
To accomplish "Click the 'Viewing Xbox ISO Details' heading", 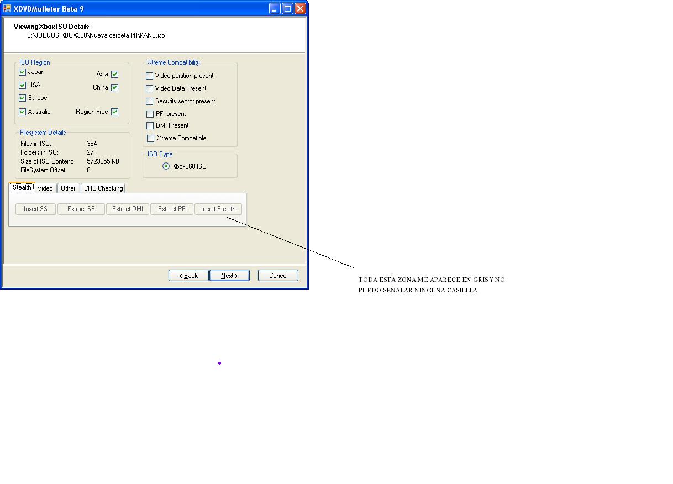I will [x=51, y=26].
